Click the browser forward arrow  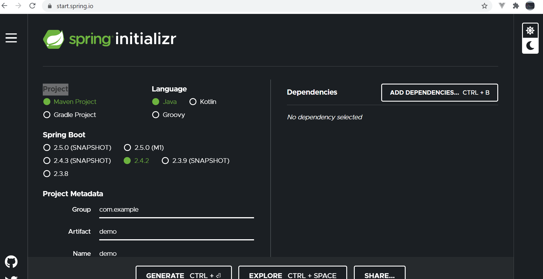coord(18,6)
